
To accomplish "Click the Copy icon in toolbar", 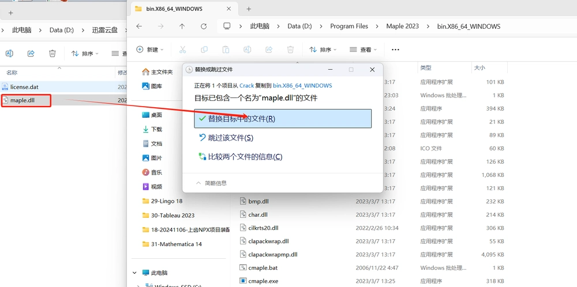I will point(204,49).
